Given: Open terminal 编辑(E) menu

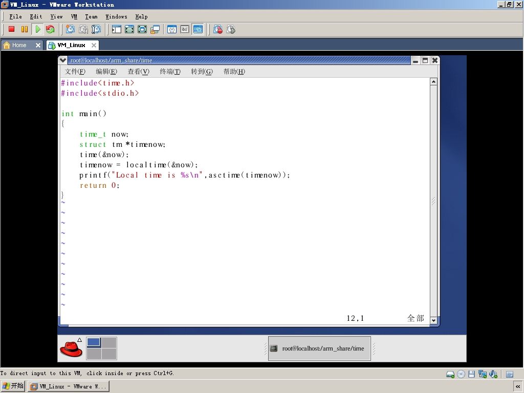Looking at the screenshot, I should coord(106,72).
